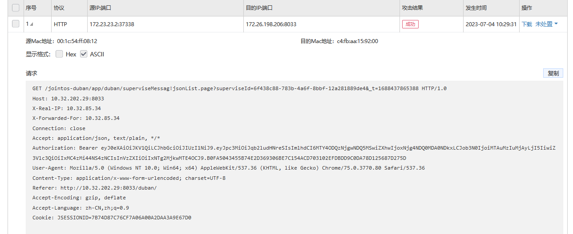Click source IP cell 172.23.23.2:37338

(x=112, y=24)
